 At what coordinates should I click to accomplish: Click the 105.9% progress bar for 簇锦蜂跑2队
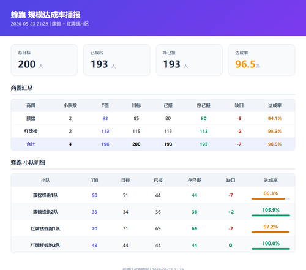pyautogui.click(x=271, y=216)
